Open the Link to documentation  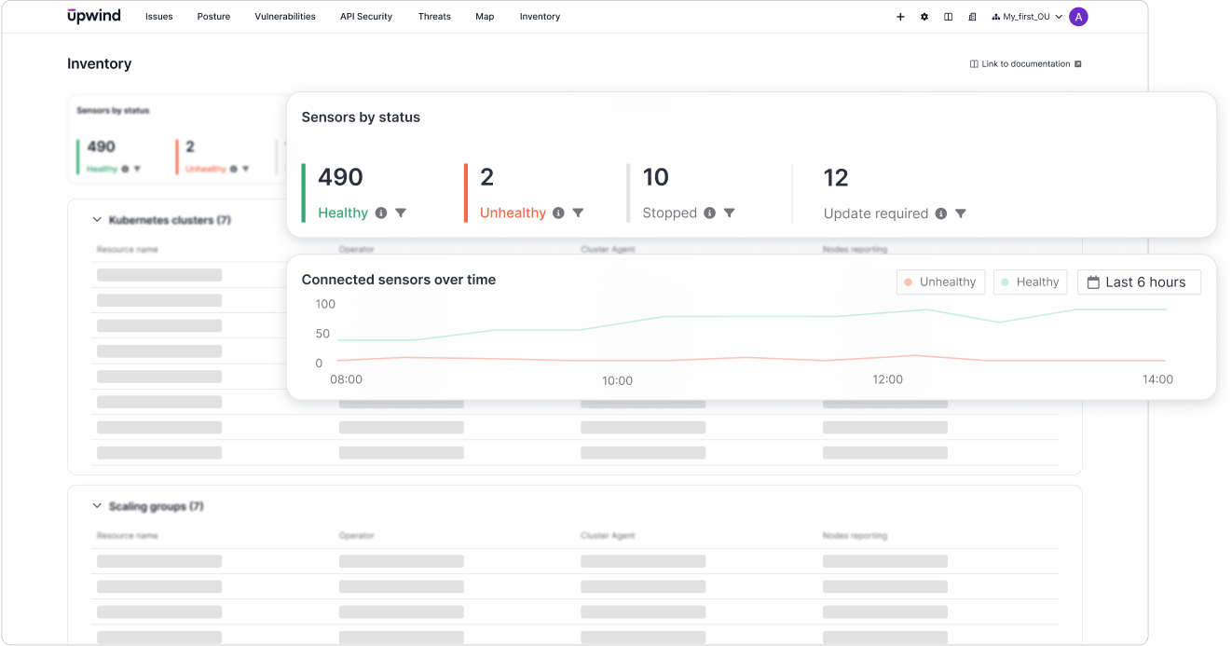(x=1024, y=63)
